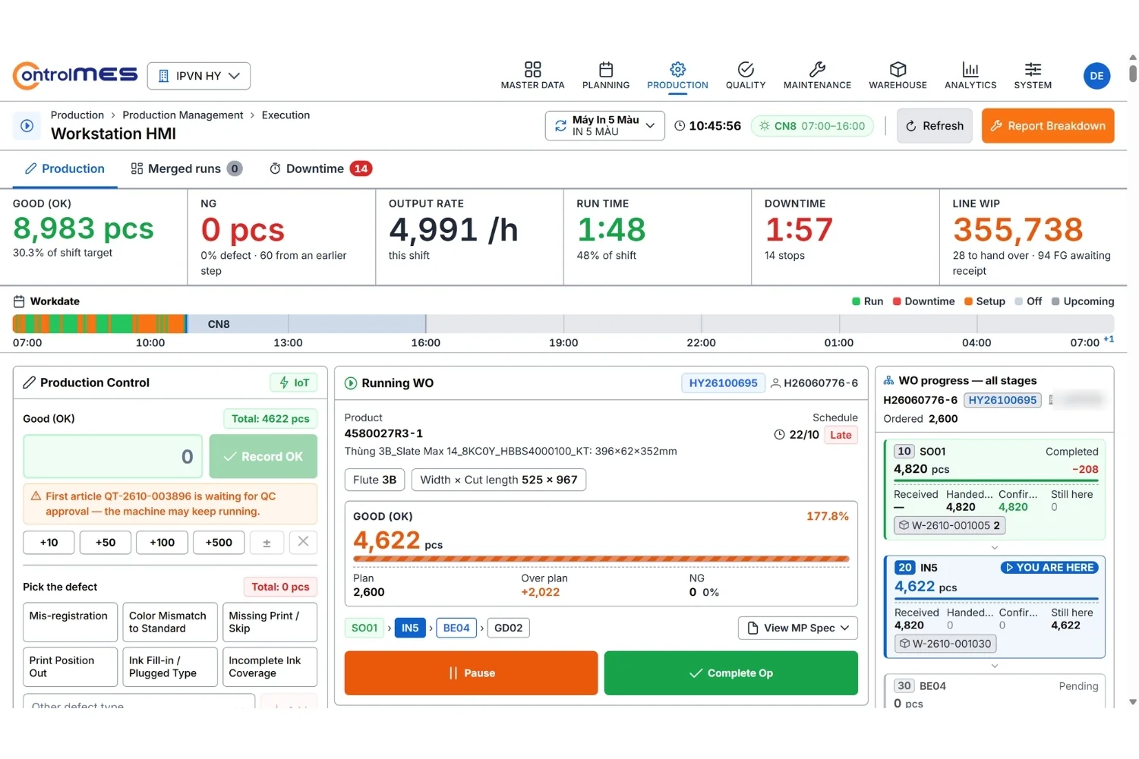Open the IPVN HY site selector
Image resolution: width=1139 pixels, height=759 pixels.
[199, 76]
